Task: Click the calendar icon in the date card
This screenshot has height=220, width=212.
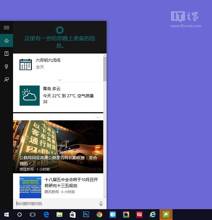Action: (x=26, y=65)
